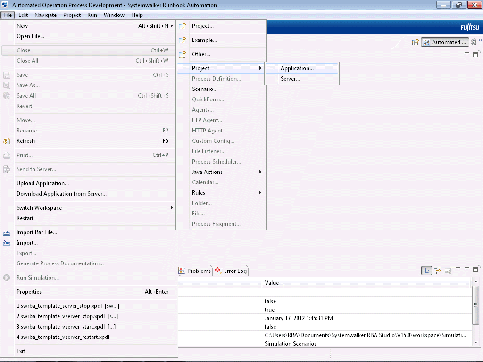Click the Save All stacked-disks icon
The width and height of the screenshot is (483, 362).
[x=7, y=96]
